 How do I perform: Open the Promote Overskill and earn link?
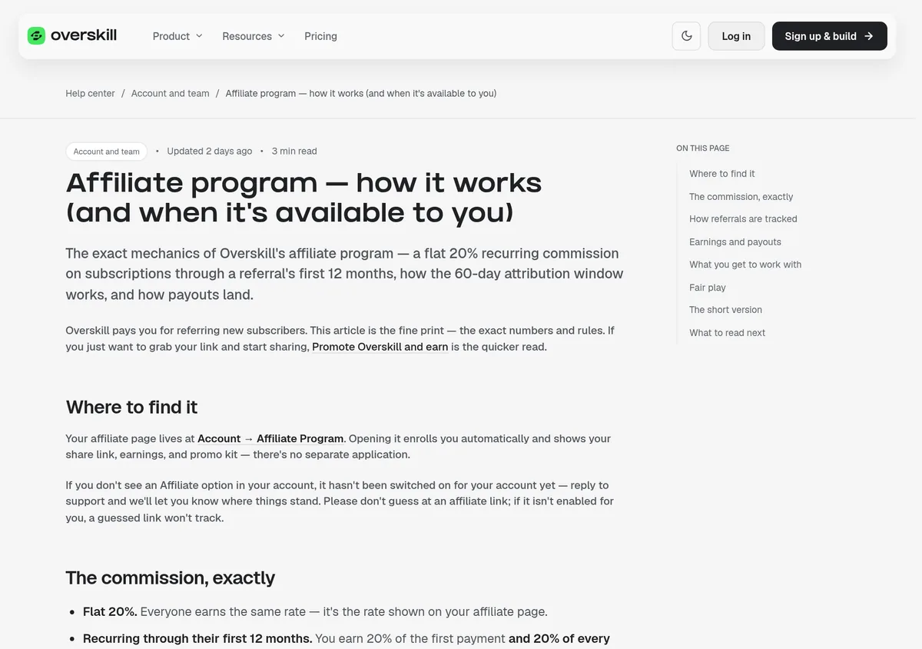pos(380,347)
